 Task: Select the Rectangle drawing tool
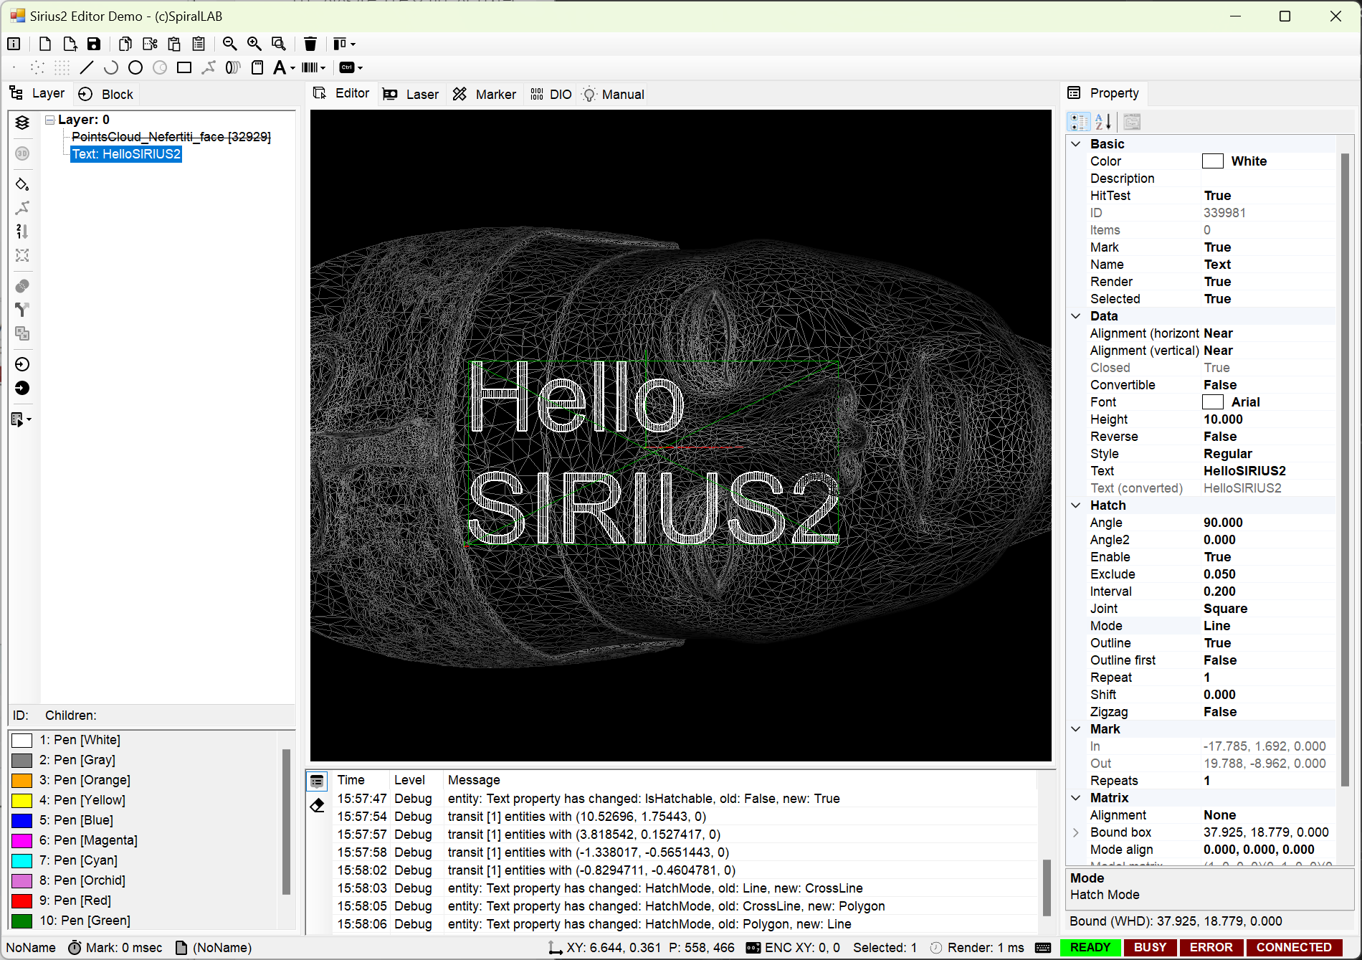(184, 67)
